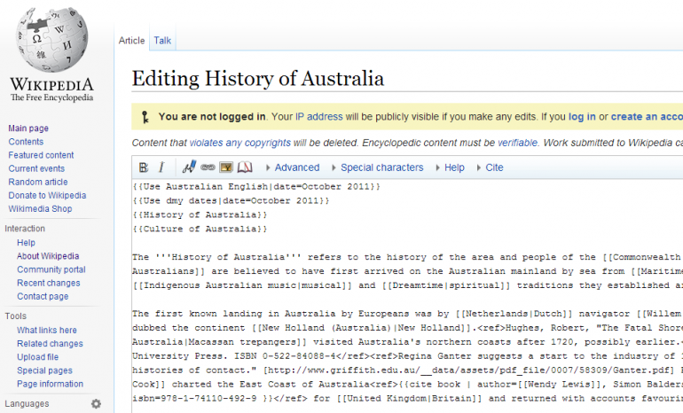Open the Contents link
This screenshot has height=413, width=683.
click(26, 142)
